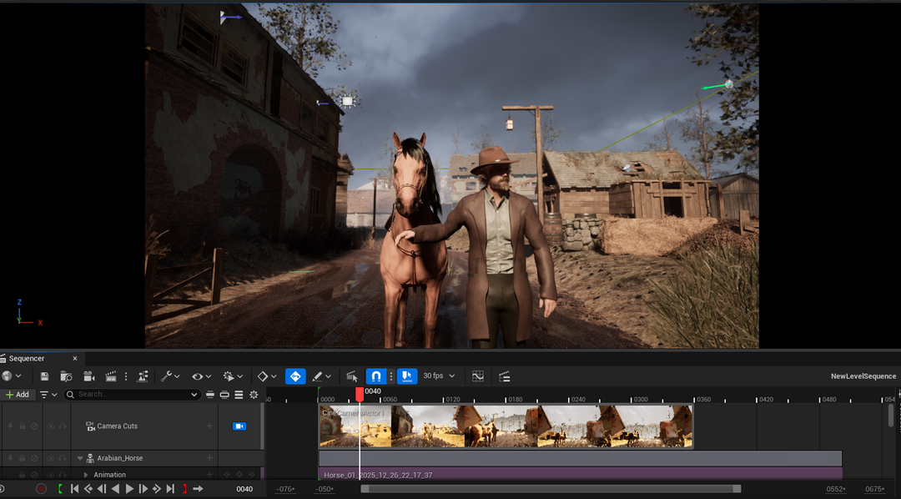Toggle loop mode arrow in transport

[199, 489]
